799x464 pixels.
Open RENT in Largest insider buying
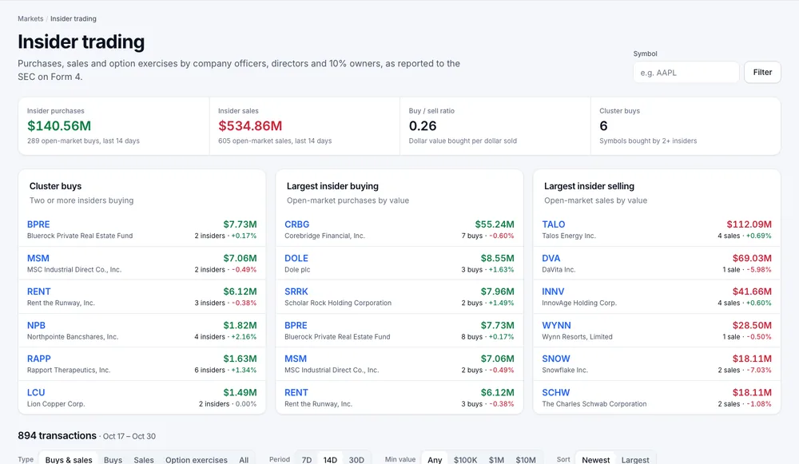(296, 392)
